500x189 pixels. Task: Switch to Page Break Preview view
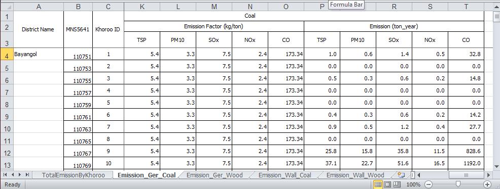[397, 184]
